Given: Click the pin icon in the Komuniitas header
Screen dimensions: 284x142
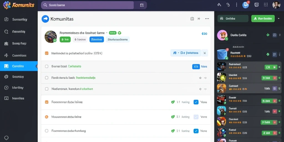Looking at the screenshot, I should tap(199, 19).
